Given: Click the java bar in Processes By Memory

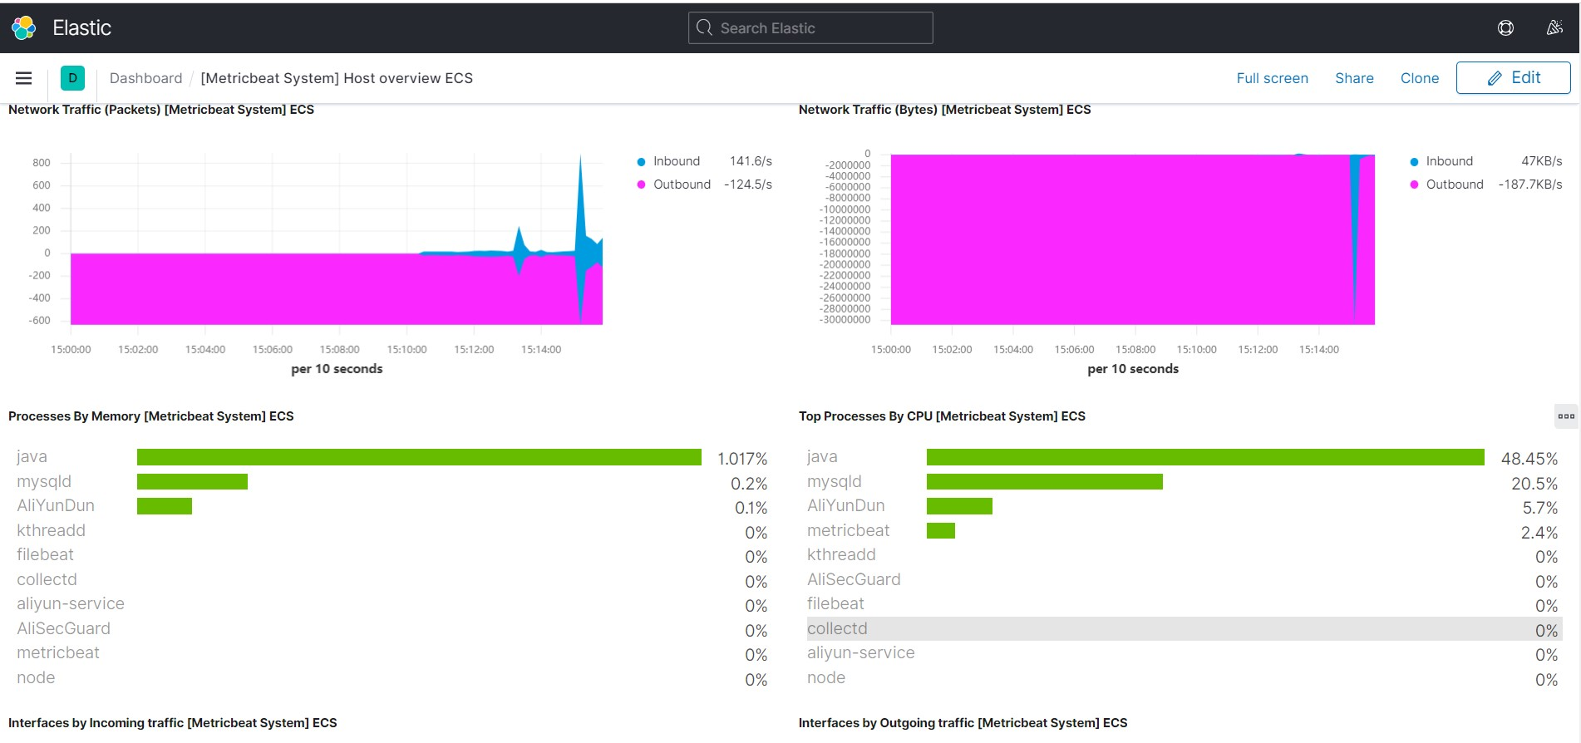Looking at the screenshot, I should pos(419,457).
